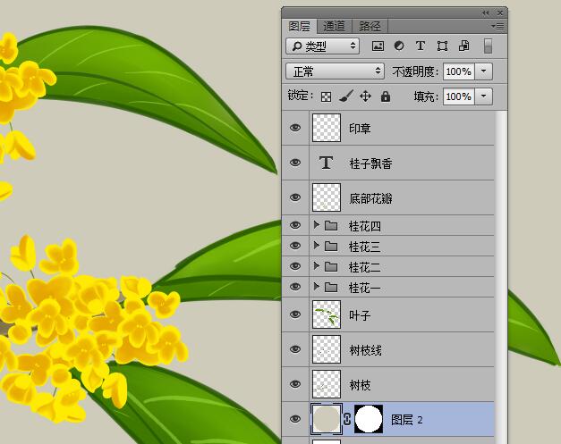Lock image pixels brush icon
Screen dimensions: 561x444
(346, 96)
